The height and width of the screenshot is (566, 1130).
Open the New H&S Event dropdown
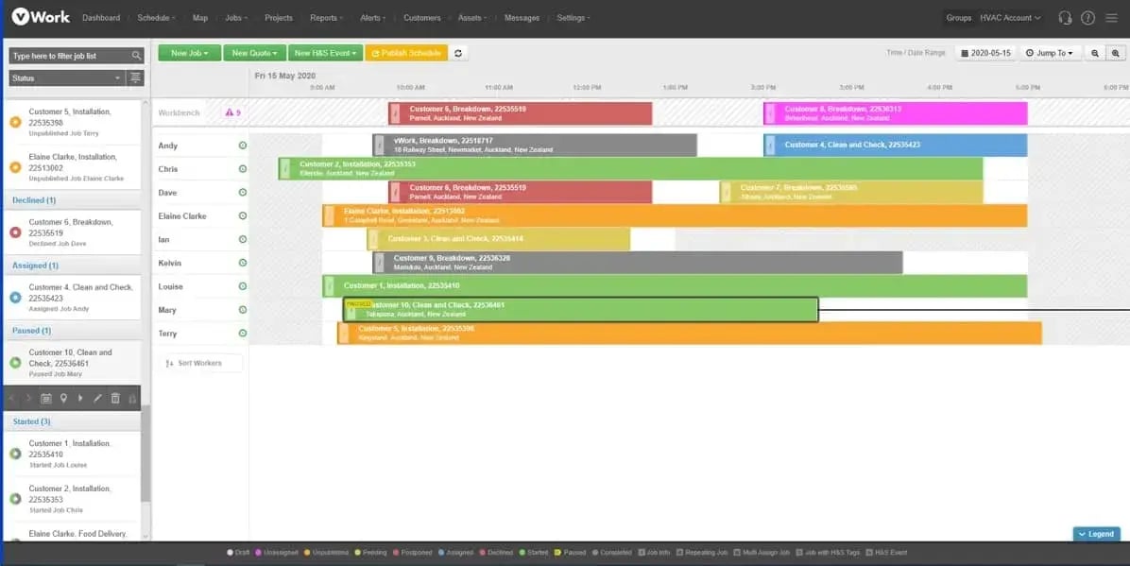click(326, 53)
